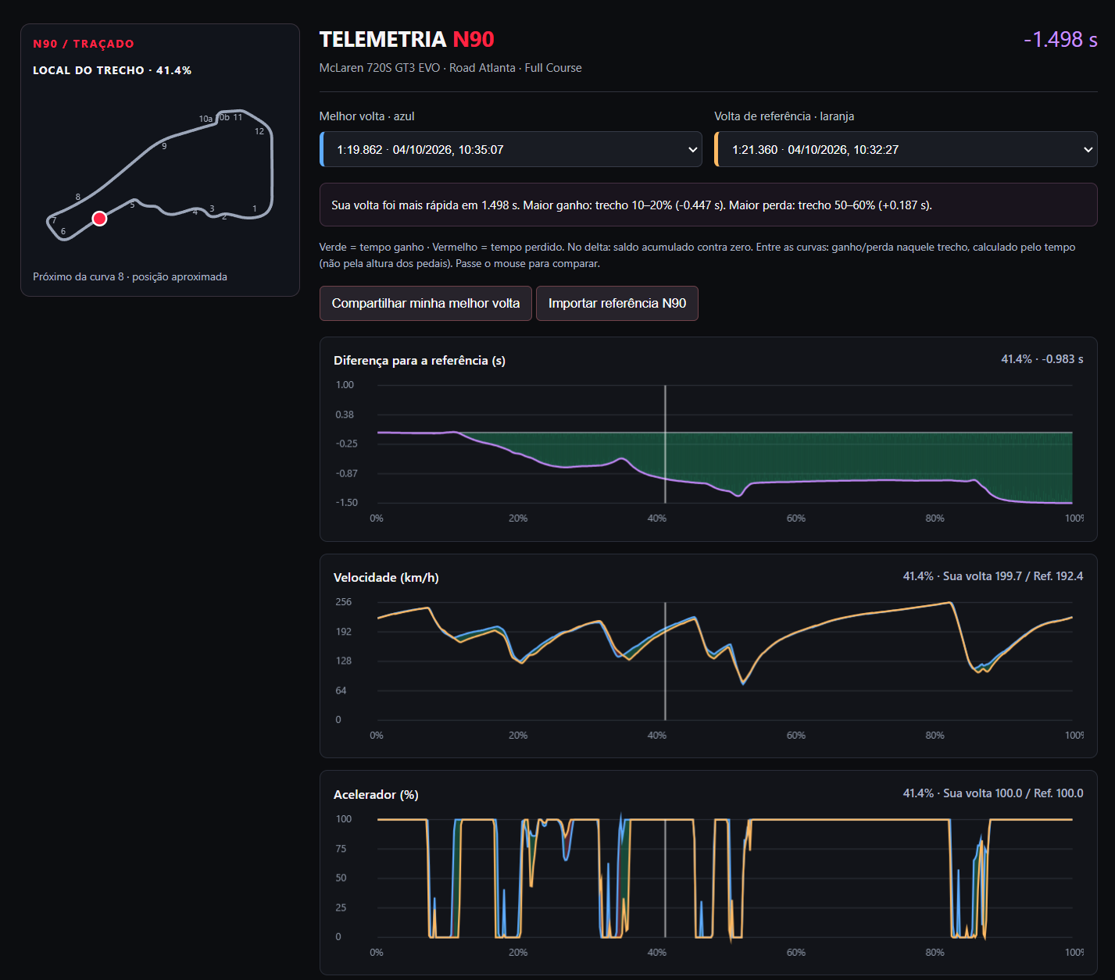This screenshot has width=1115, height=980.
Task: Click turn 9 label on track map
Action: (x=164, y=146)
